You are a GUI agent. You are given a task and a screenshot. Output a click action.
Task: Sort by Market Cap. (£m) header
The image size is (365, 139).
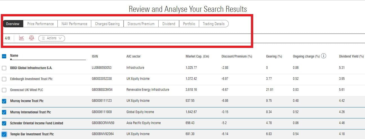click(197, 56)
